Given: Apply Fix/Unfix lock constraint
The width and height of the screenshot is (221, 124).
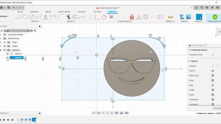Looking at the screenshot, I should (132, 17).
